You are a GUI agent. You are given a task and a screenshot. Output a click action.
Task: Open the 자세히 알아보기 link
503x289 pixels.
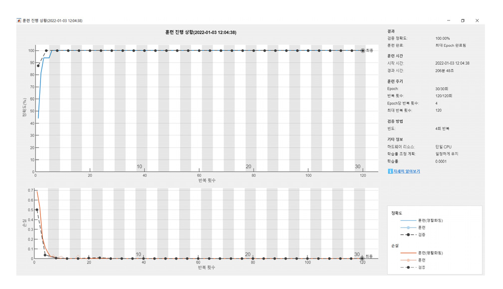[x=406, y=171]
